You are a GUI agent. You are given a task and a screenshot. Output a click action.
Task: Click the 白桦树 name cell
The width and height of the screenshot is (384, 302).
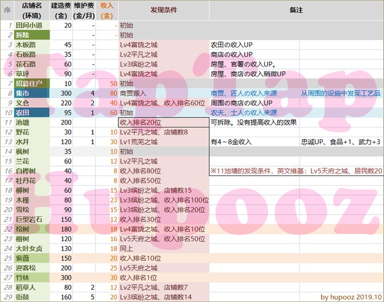point(32,171)
